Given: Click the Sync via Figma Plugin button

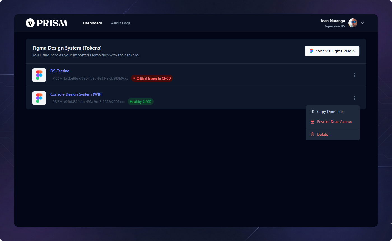Looking at the screenshot, I should tap(332, 51).
